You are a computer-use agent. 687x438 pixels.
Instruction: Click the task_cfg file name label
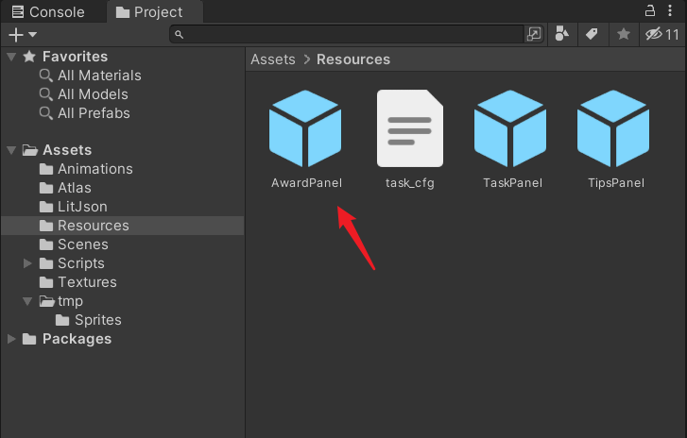(410, 183)
